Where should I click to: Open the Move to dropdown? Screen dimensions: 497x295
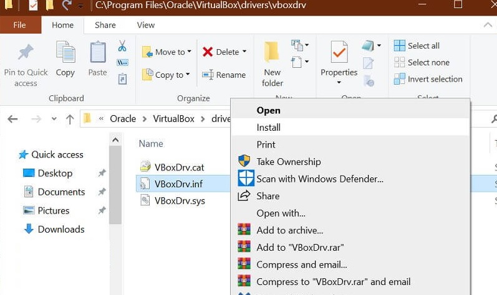(x=166, y=52)
